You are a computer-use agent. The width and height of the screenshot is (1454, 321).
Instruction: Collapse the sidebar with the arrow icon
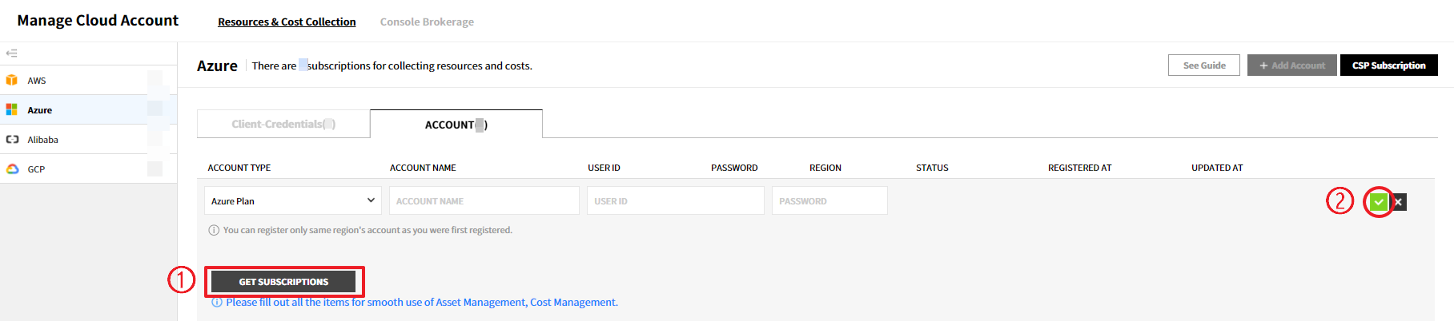coord(11,53)
